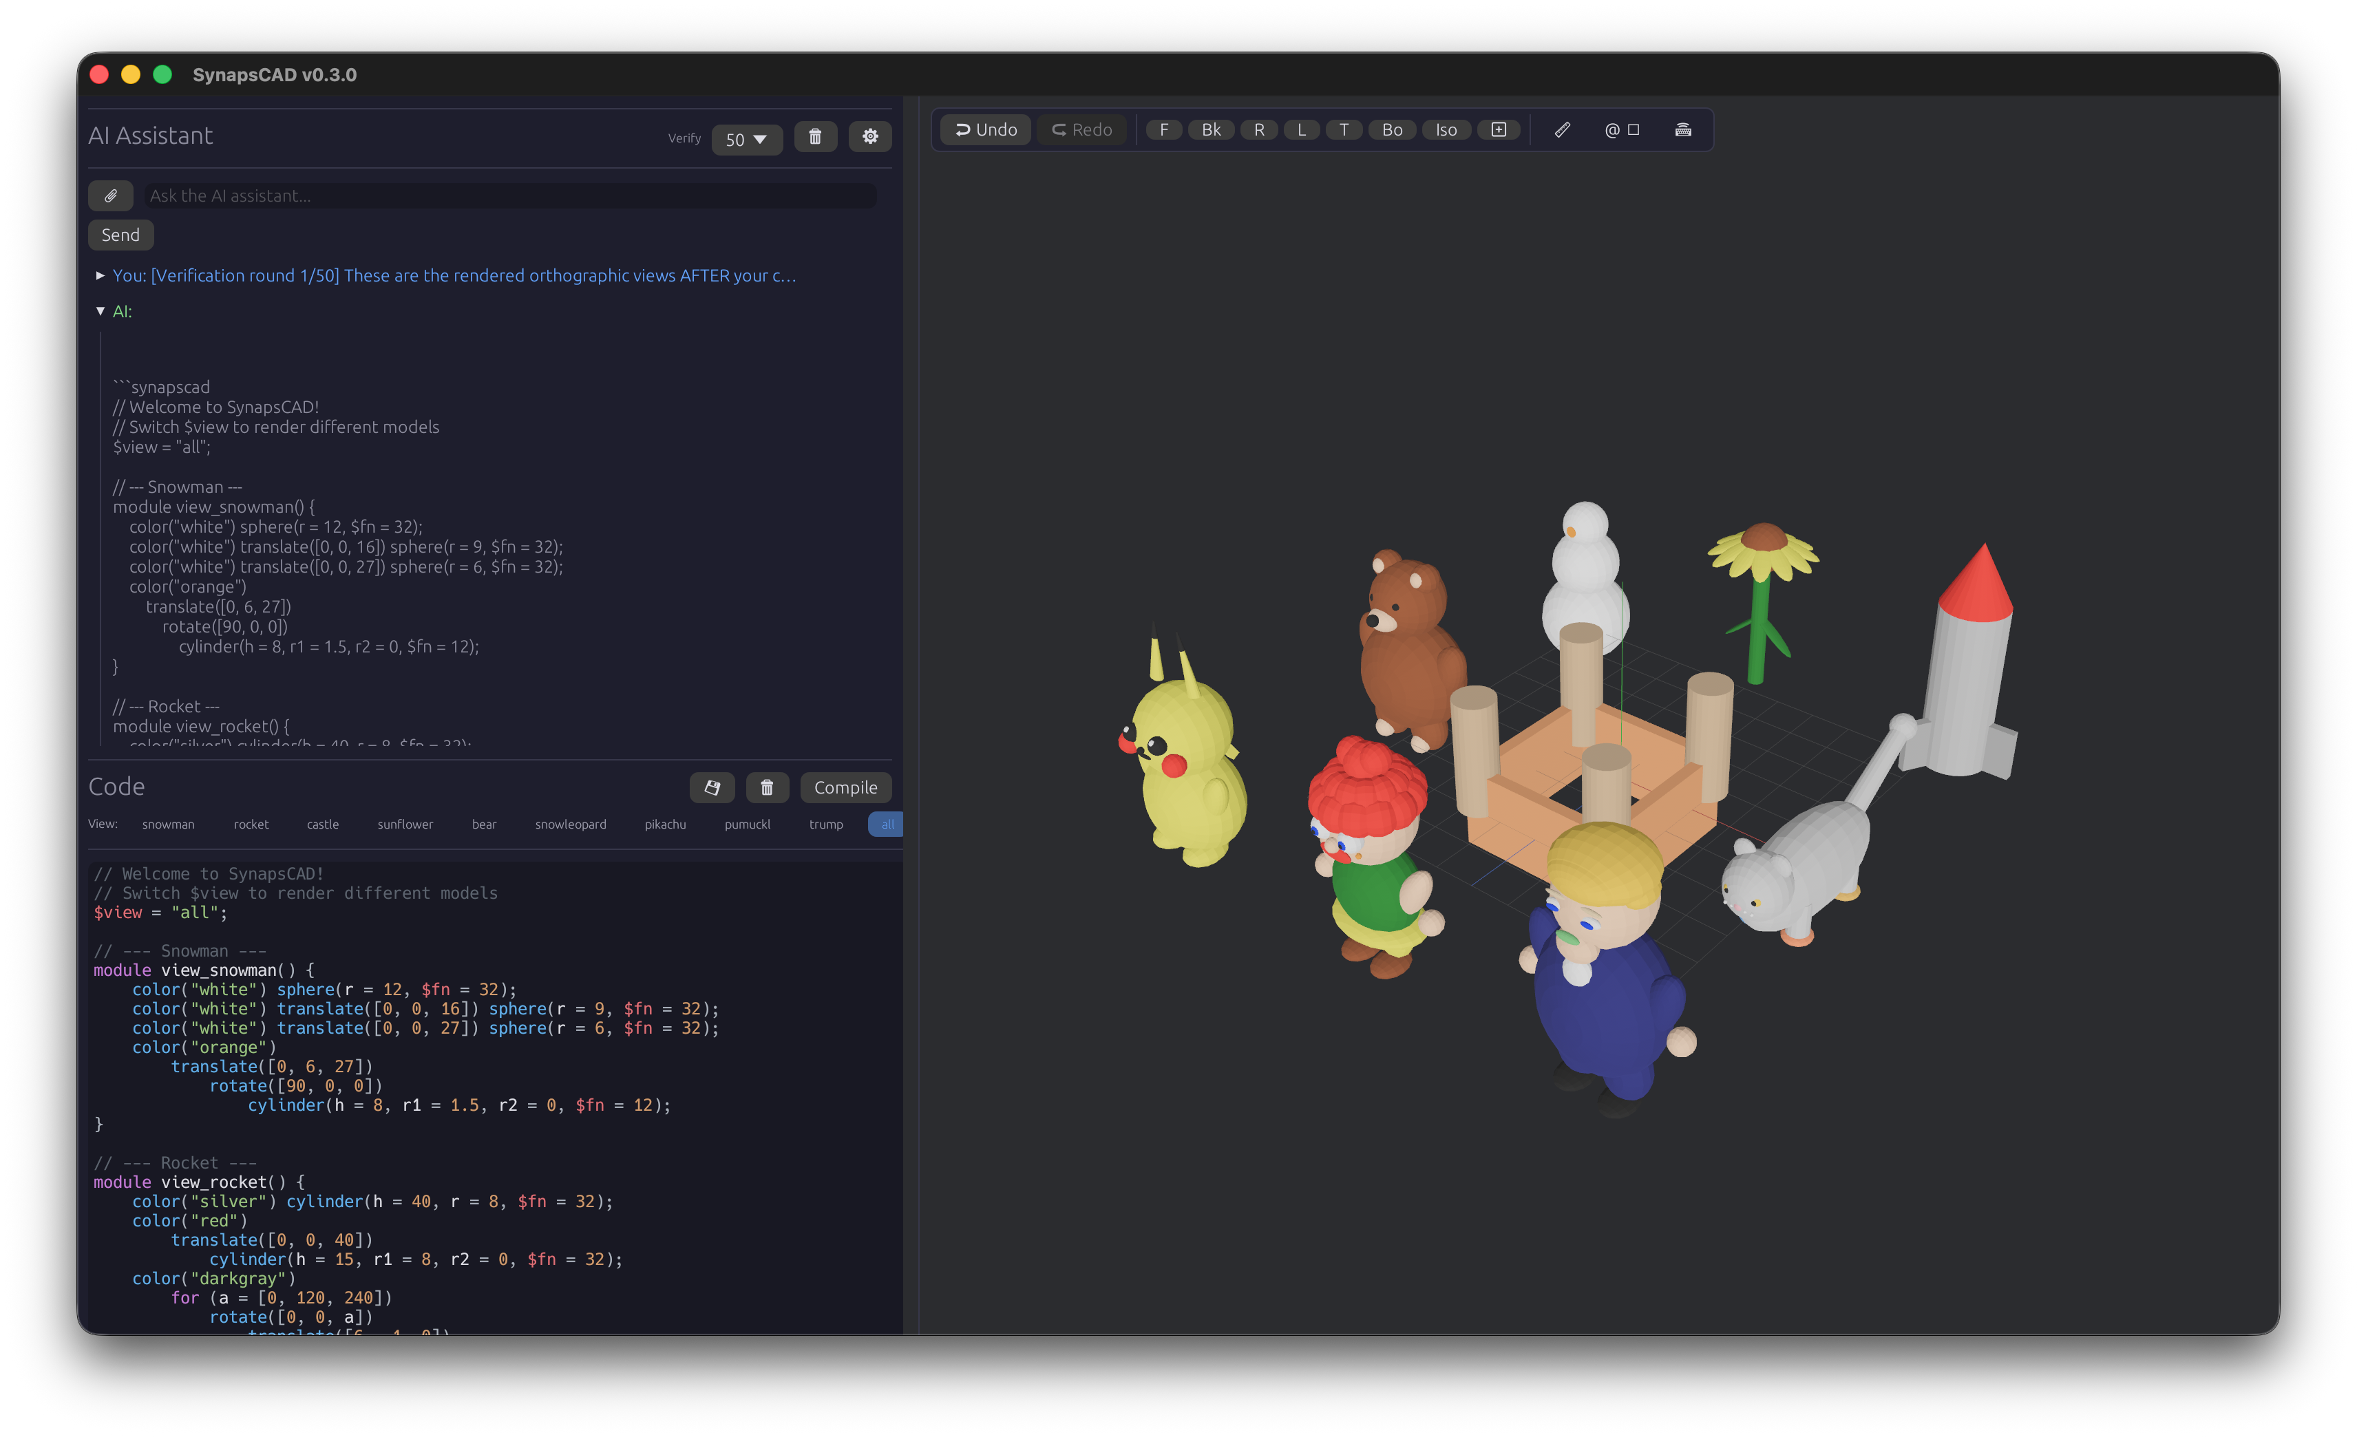
Task: Select the pikachu view tab
Action: pos(666,824)
